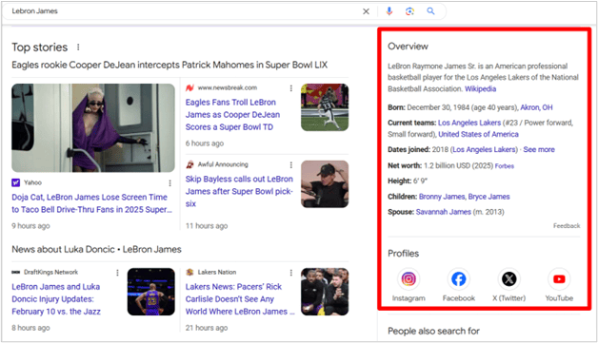Open the Forbes net worth source link
598x343 pixels.
coord(504,166)
